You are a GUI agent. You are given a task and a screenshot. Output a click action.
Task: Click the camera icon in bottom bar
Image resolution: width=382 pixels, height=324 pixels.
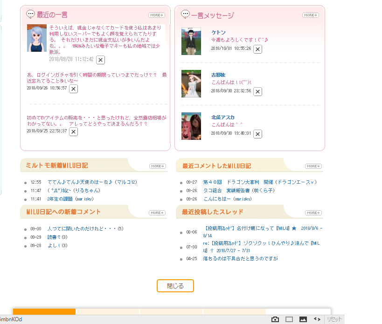[x=275, y=319]
